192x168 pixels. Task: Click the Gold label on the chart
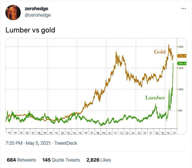tap(160, 52)
